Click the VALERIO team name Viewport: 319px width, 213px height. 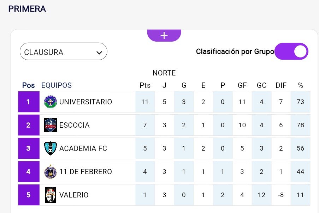click(x=74, y=195)
